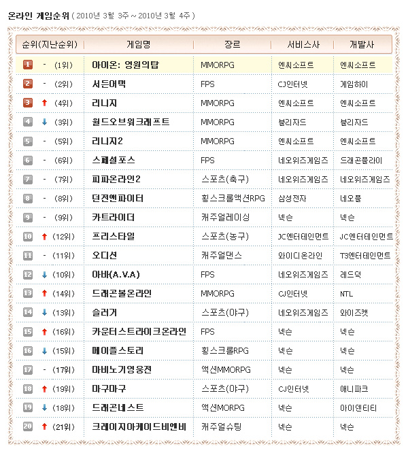408x453 pixels.
Task: Click the red rank 1 badge
Action: 28,65
